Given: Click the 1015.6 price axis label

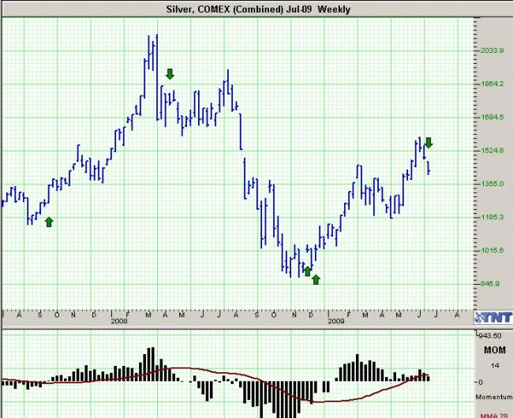Looking at the screenshot, I should pos(492,250).
